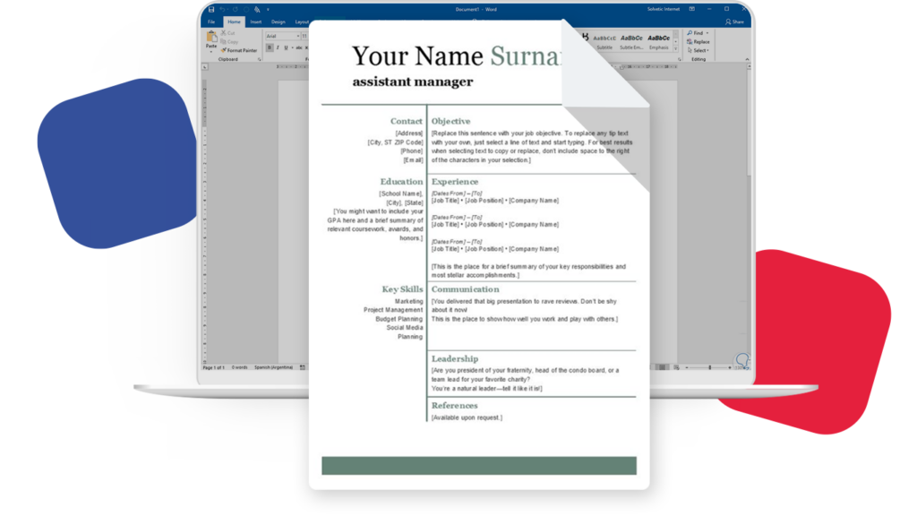Image resolution: width=917 pixels, height=516 pixels.
Task: Open the Find dropdown arrow
Action: click(x=707, y=33)
